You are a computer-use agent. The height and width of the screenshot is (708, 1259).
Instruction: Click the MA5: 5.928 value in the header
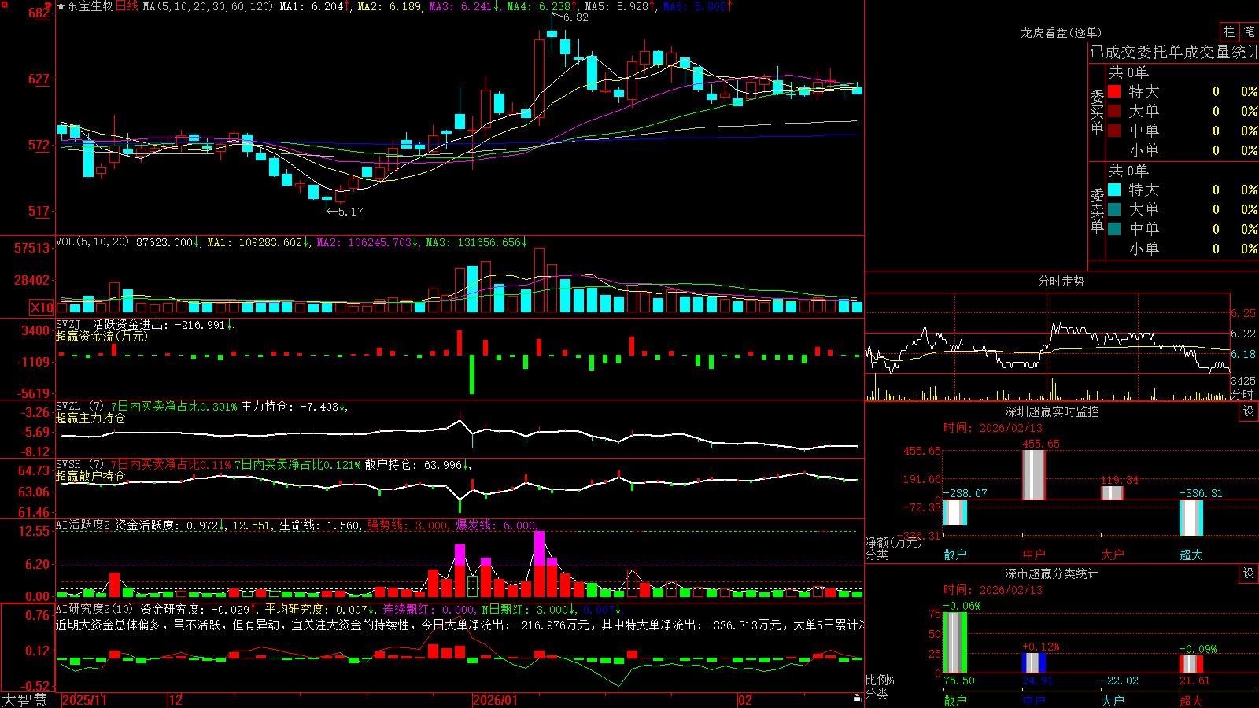[620, 6]
